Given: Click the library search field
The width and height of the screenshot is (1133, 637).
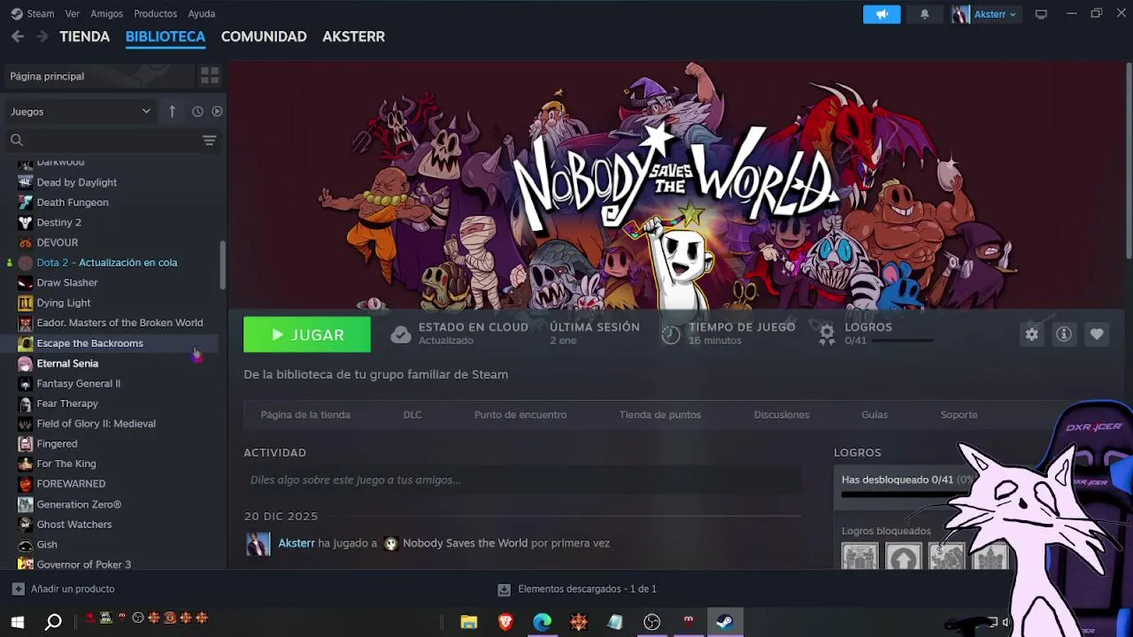Looking at the screenshot, I should click(x=112, y=140).
